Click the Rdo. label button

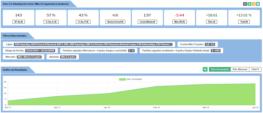pyautogui.click(x=212, y=22)
